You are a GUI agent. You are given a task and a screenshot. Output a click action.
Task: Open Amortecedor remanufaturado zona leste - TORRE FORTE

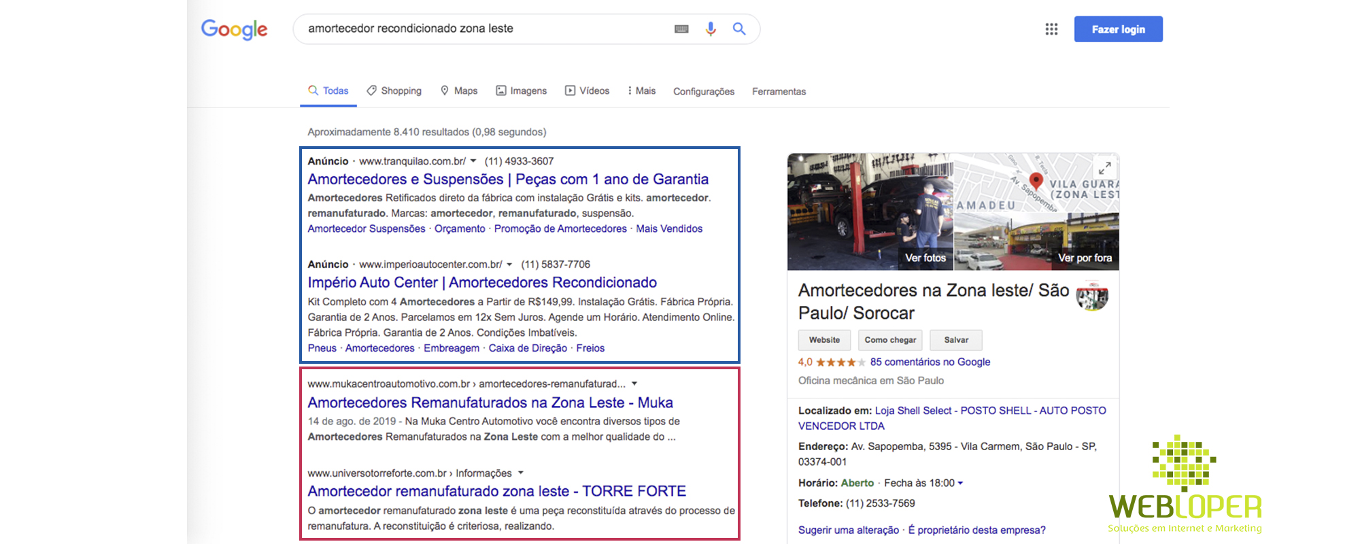[x=496, y=491]
